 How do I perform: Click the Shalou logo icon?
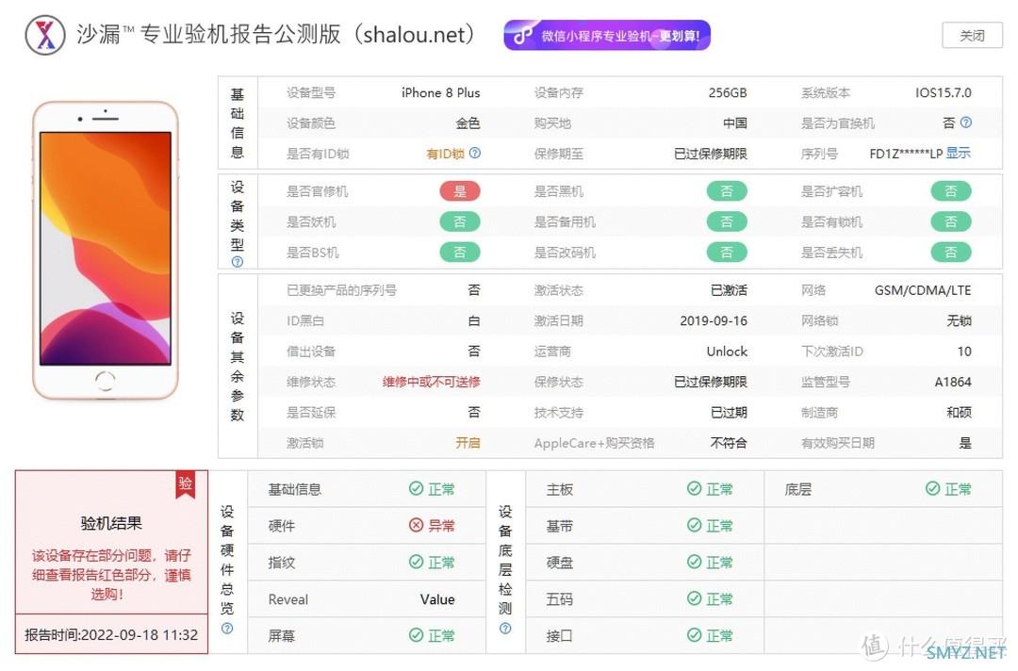coord(45,34)
